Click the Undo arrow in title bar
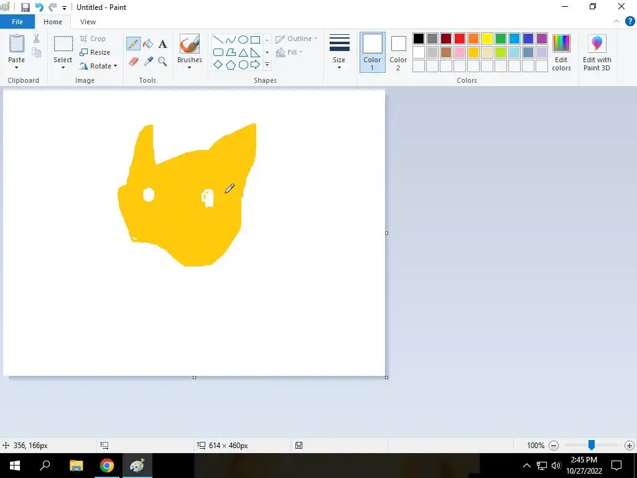 [39, 7]
